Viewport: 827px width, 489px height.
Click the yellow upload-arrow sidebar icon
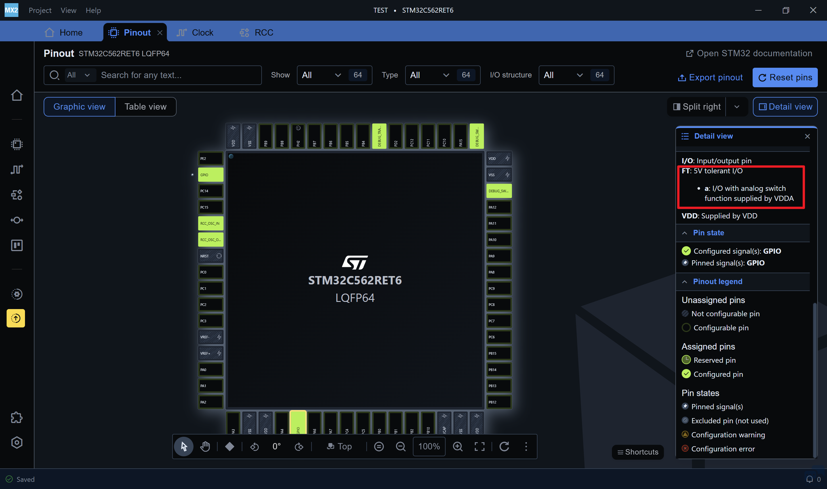point(16,318)
